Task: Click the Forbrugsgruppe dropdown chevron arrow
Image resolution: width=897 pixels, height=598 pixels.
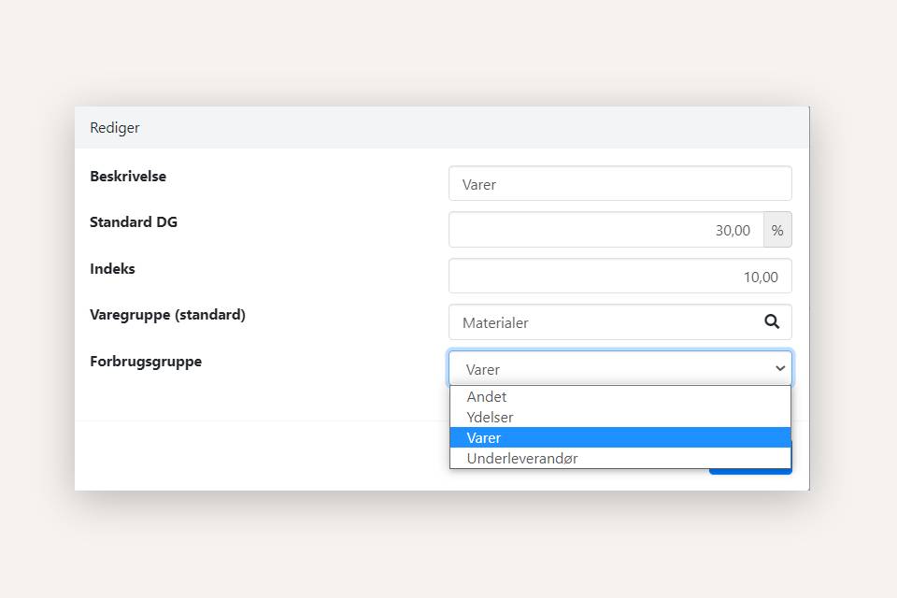Action: coord(780,368)
